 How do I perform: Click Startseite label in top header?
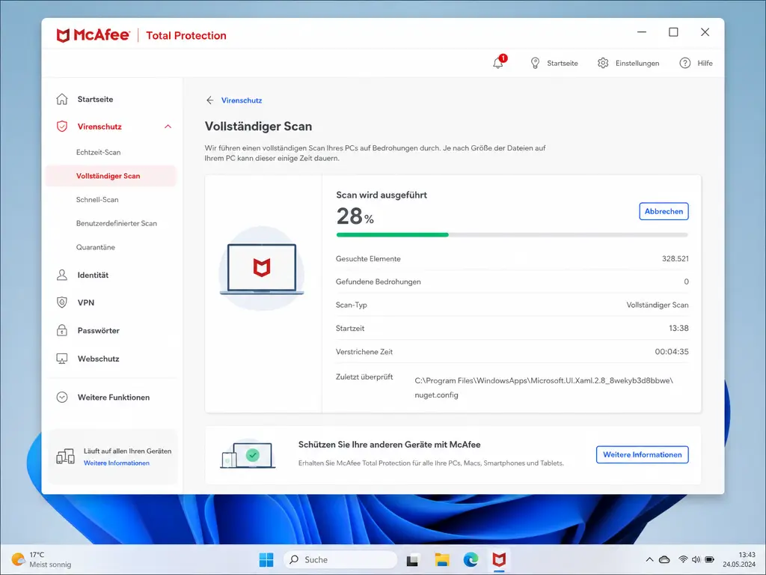tap(563, 63)
